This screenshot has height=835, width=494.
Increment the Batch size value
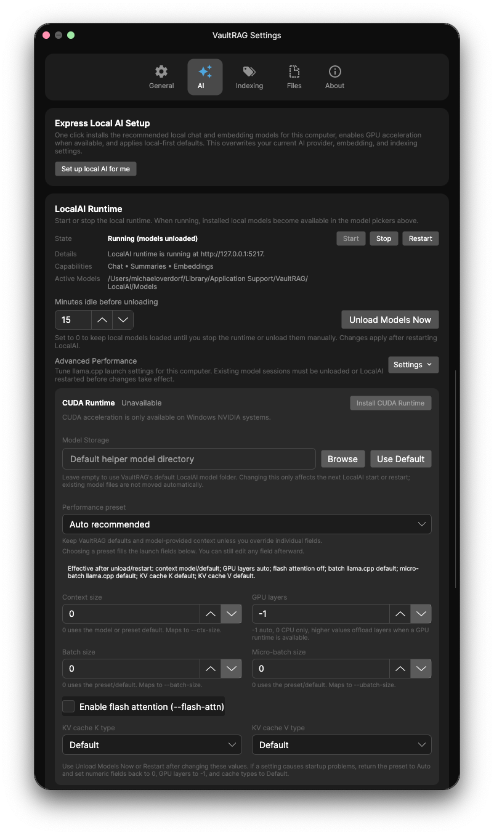point(210,669)
